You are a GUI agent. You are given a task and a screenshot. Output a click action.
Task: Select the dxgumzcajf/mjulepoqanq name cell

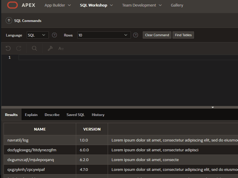coord(40,160)
